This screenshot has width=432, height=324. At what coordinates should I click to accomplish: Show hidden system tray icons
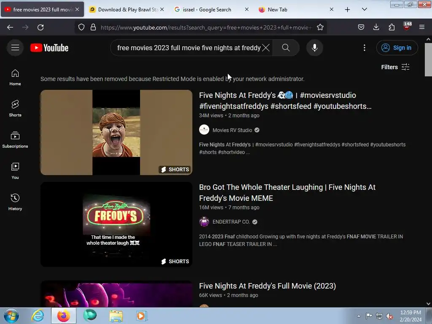point(359,316)
